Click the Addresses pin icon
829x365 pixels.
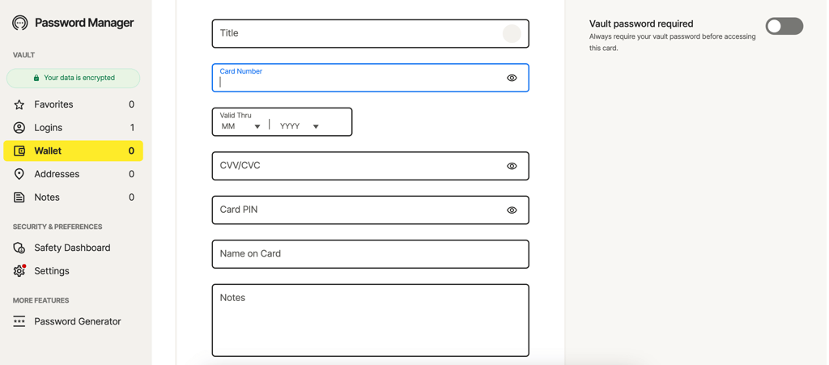pyautogui.click(x=19, y=174)
